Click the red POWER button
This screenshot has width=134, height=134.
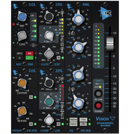tap(99, 106)
